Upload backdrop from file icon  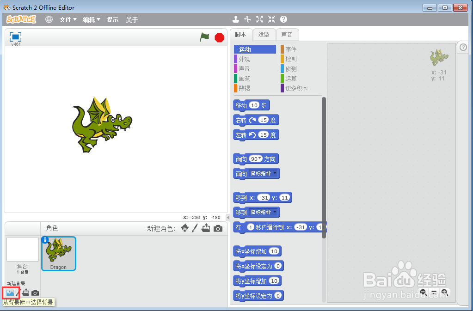coord(25,293)
